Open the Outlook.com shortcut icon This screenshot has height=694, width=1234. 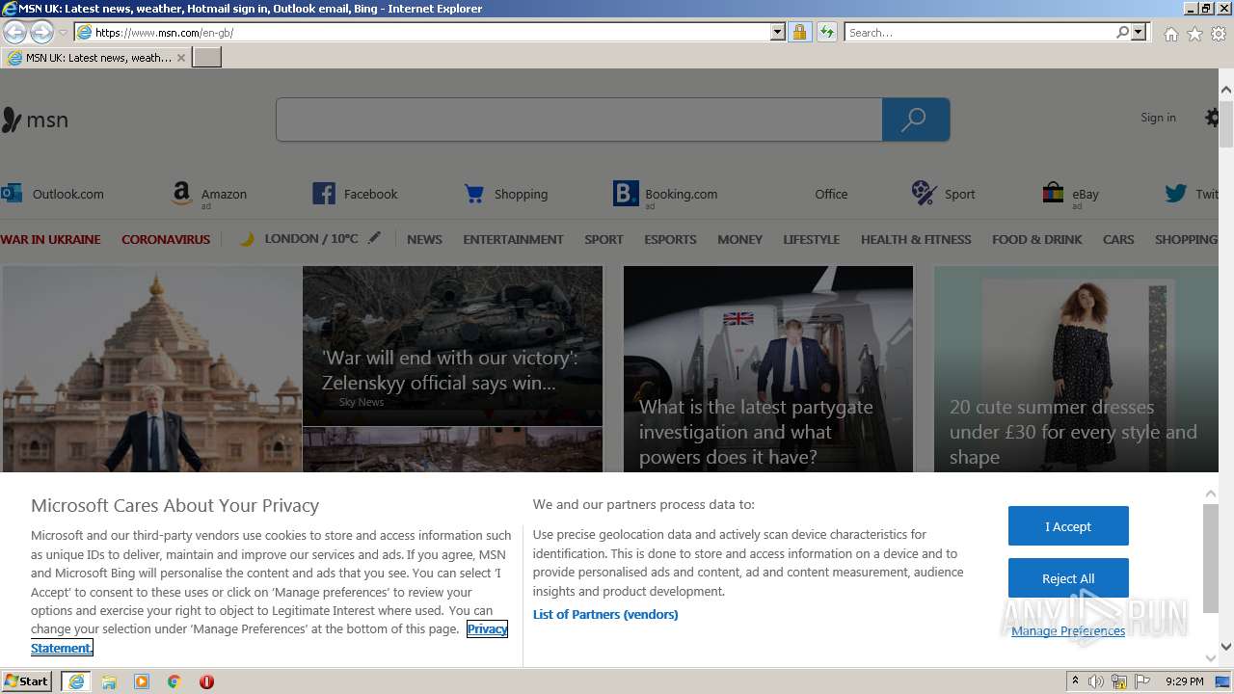12,194
